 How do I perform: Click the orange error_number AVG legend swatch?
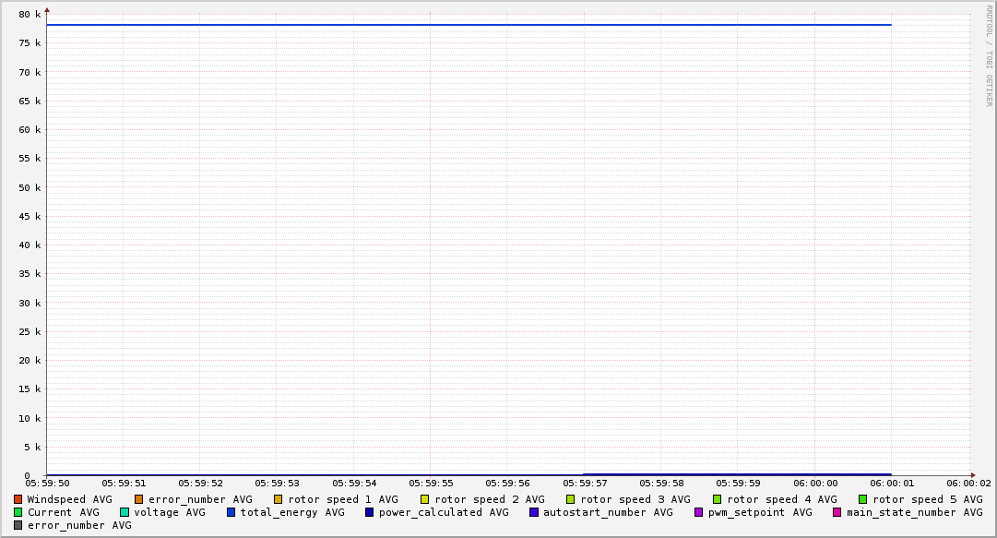pyautogui.click(x=139, y=499)
